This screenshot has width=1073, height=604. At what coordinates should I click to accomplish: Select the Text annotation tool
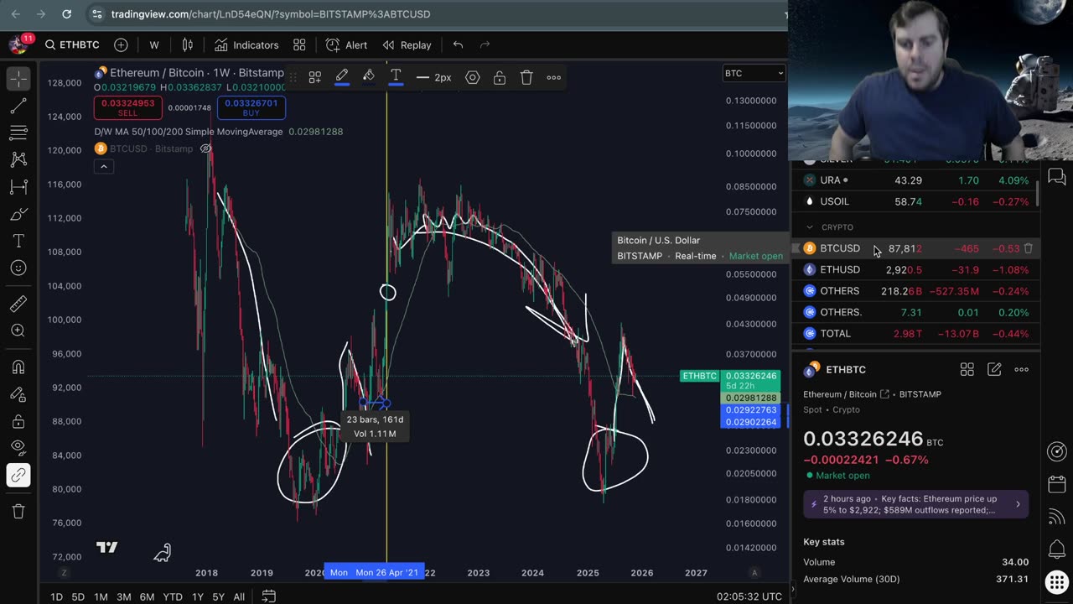click(18, 241)
